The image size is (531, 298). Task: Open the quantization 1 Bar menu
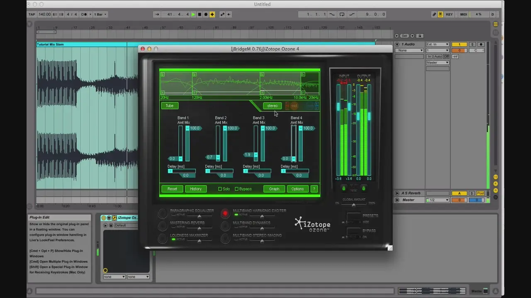coord(100,14)
